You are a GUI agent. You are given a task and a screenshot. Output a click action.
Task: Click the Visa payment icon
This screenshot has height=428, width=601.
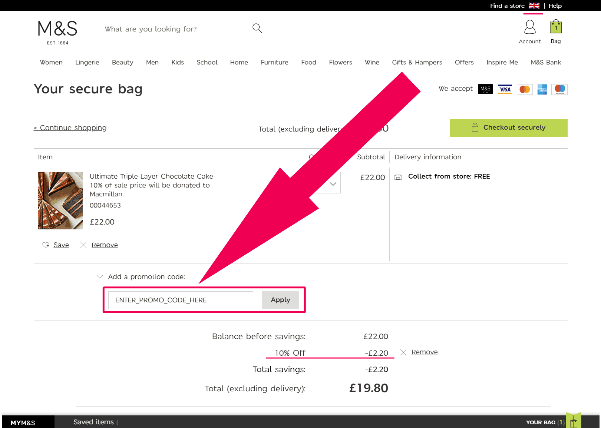tap(505, 89)
